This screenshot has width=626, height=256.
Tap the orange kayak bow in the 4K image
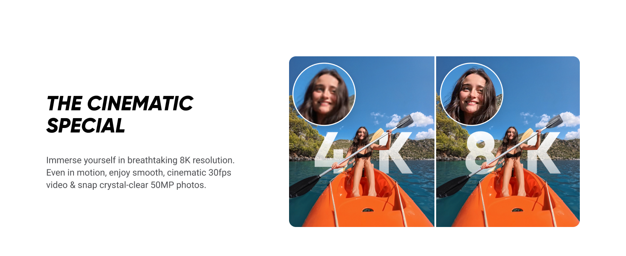363,201
